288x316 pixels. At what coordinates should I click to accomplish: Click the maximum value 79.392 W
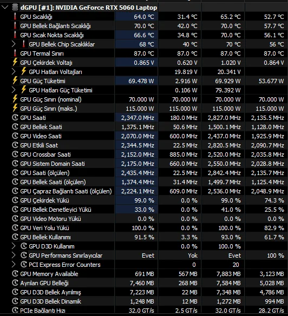[x=228, y=90]
